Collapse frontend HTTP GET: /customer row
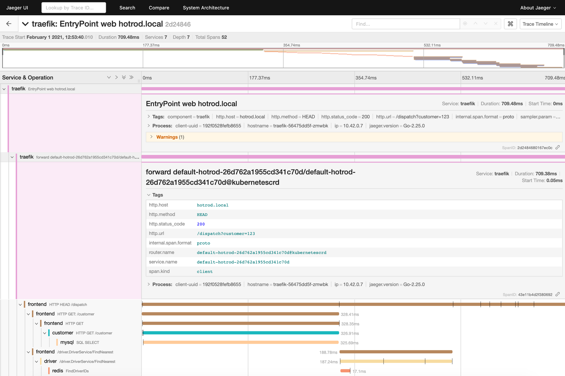The image size is (565, 376). point(29,314)
